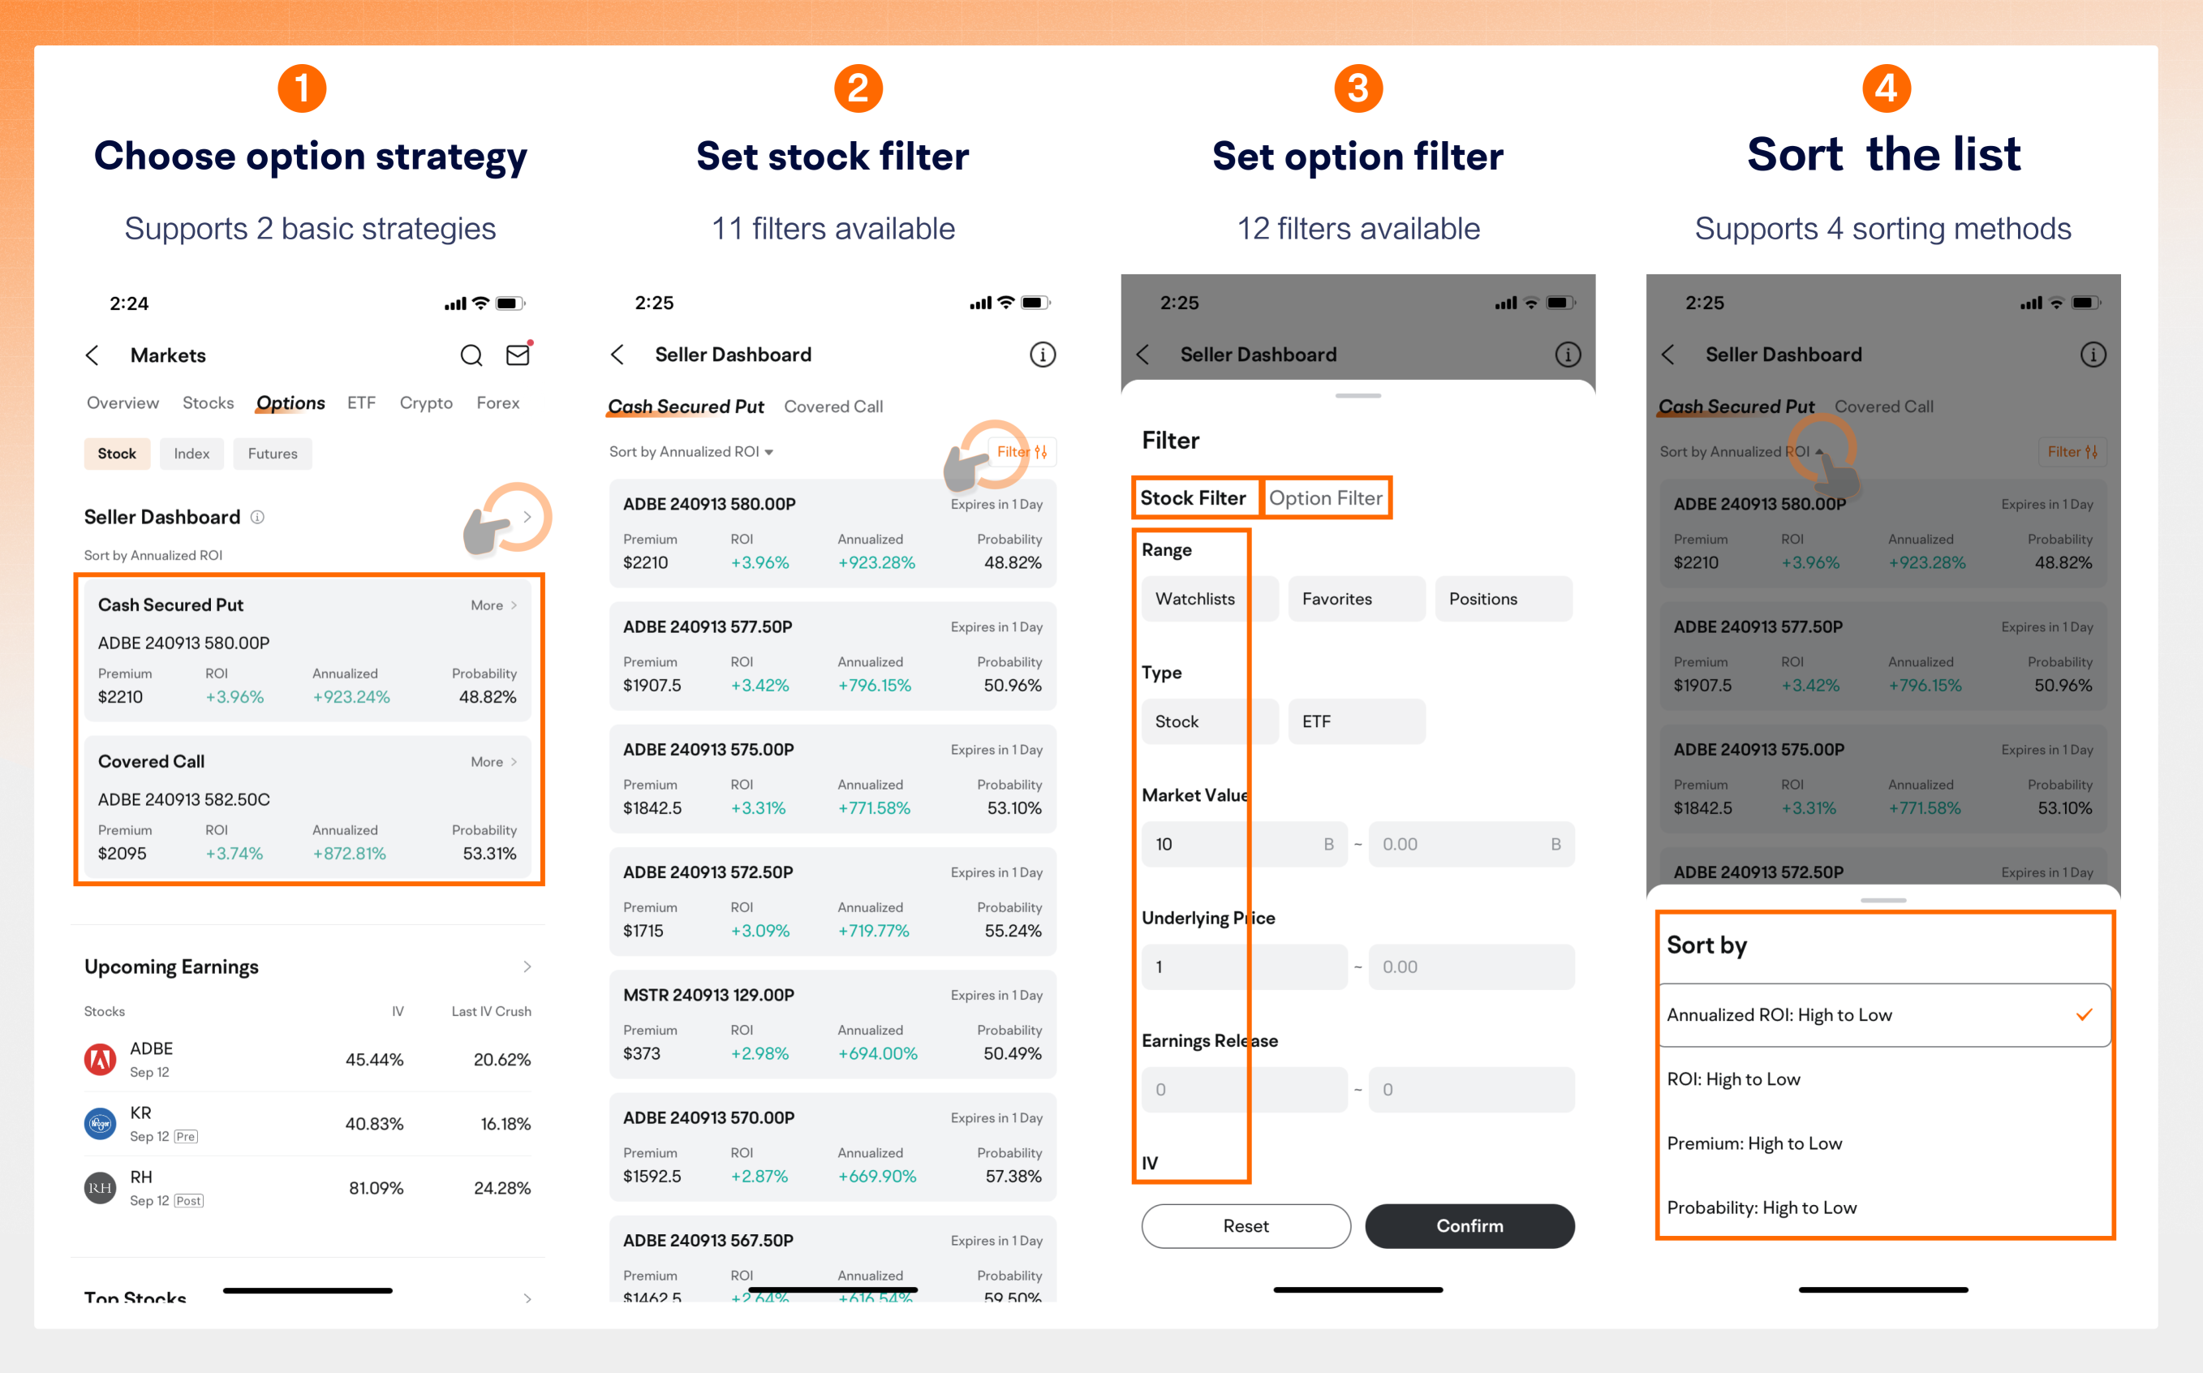
Task: Tap the notification/mail icon in Markets
Action: click(517, 355)
